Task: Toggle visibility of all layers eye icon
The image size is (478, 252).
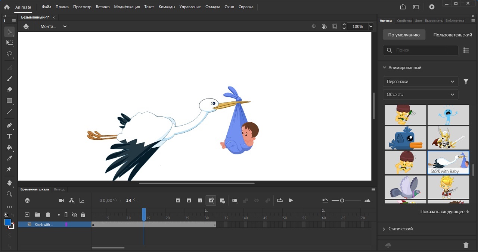Action: pos(74,215)
